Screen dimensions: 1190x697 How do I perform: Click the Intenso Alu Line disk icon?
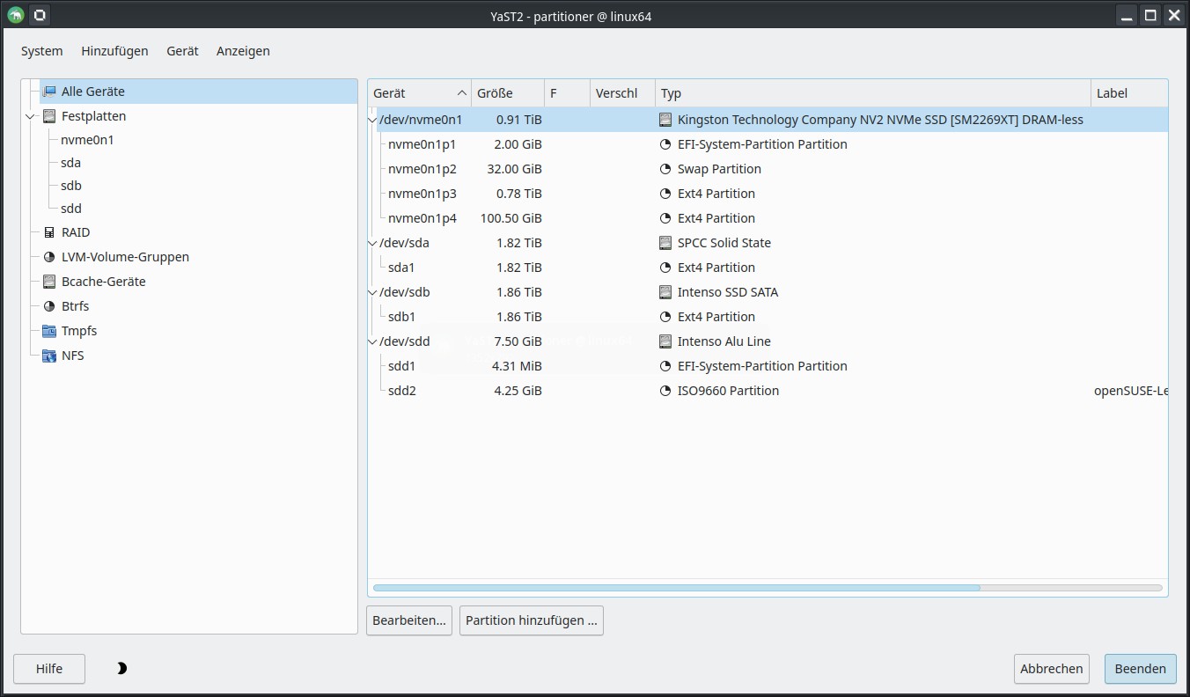click(665, 341)
